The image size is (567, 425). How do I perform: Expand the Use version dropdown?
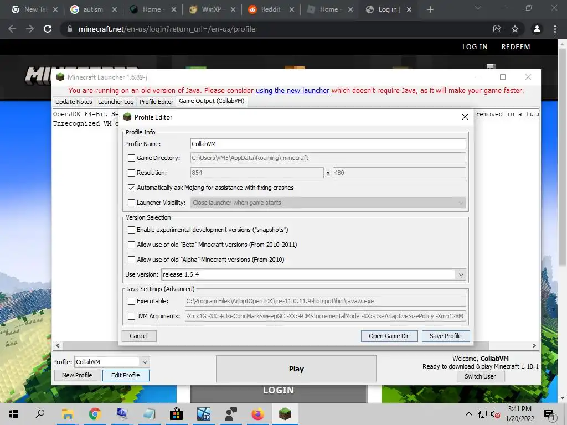tap(461, 274)
